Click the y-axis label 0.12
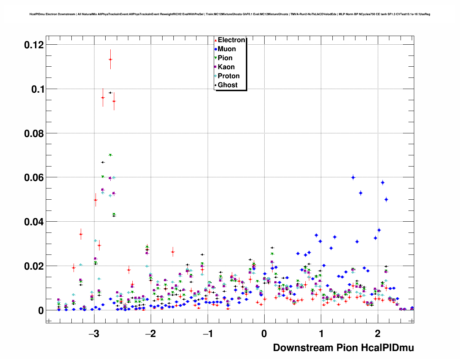The image size is (460, 359). [34, 45]
